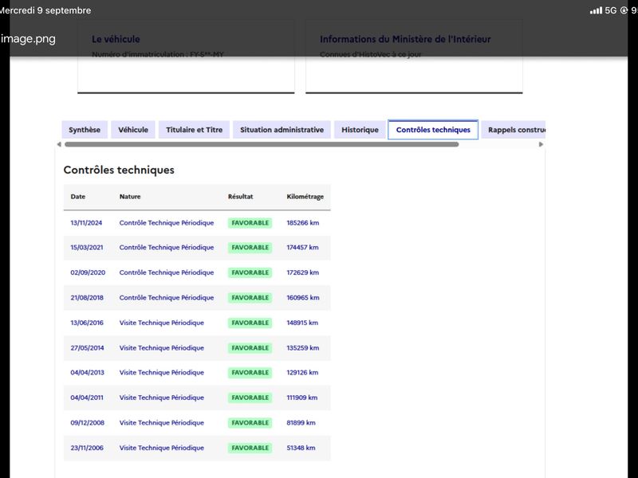Click the Résultat column header
This screenshot has height=478, width=638.
241,196
